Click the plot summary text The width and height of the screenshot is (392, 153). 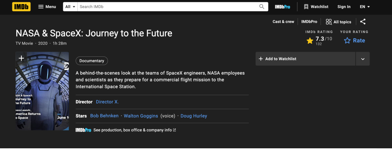160,80
